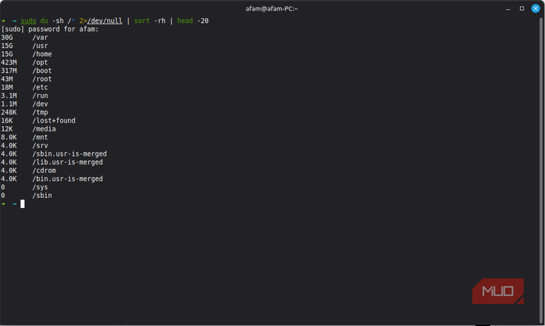Click the /home directory entry

42,54
